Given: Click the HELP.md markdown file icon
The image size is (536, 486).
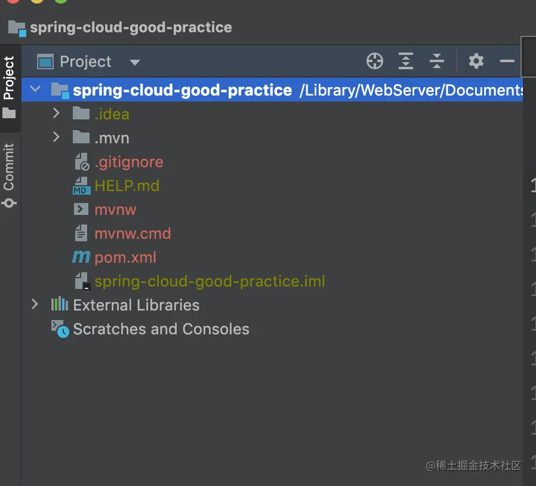Looking at the screenshot, I should pos(81,186).
